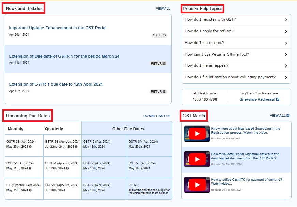This screenshot has height=207, width=297.
Task: Click info icon next to Jul 22nd, 24th date
Action: click(76, 147)
